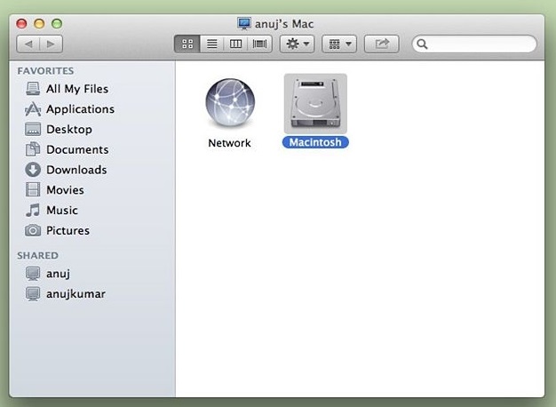Switch to Cover Flow view
Screen dimensions: 556x407
259,44
